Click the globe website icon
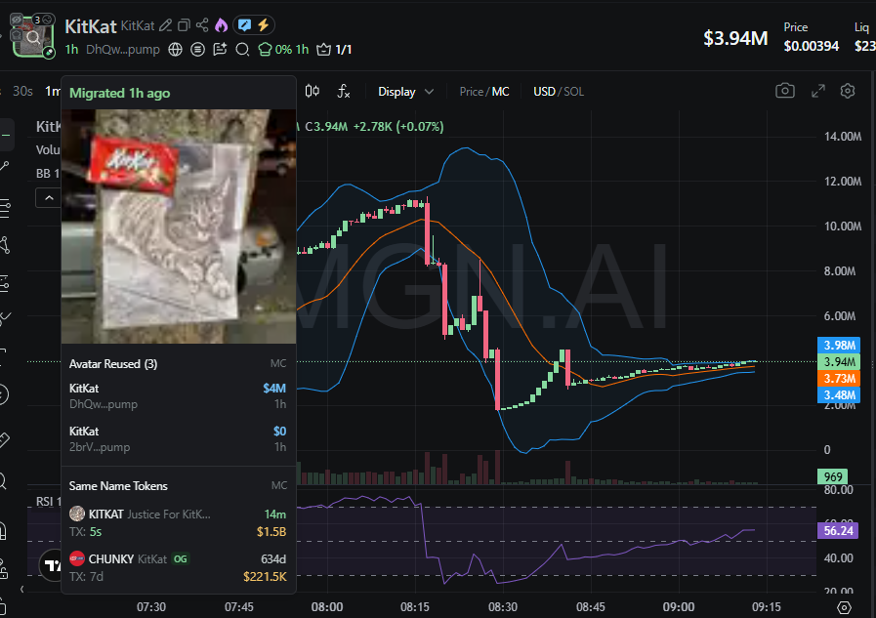876x618 pixels. point(175,49)
